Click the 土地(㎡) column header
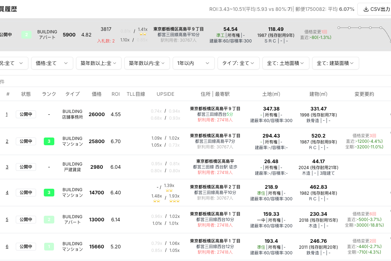The width and height of the screenshot is (391, 261). (271, 94)
